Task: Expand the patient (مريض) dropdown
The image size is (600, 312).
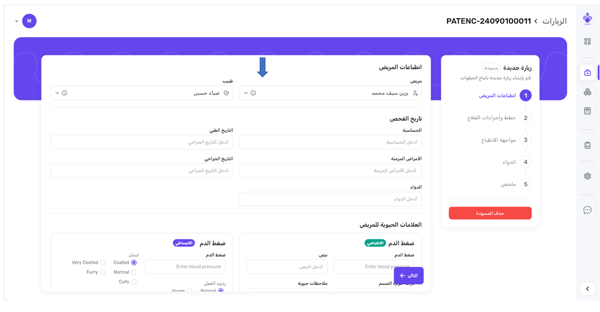Action: [x=246, y=93]
